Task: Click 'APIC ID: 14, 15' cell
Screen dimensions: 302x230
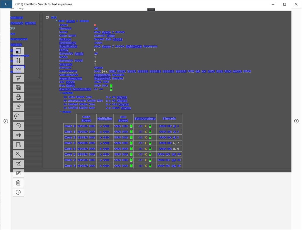Action: coord(169,166)
